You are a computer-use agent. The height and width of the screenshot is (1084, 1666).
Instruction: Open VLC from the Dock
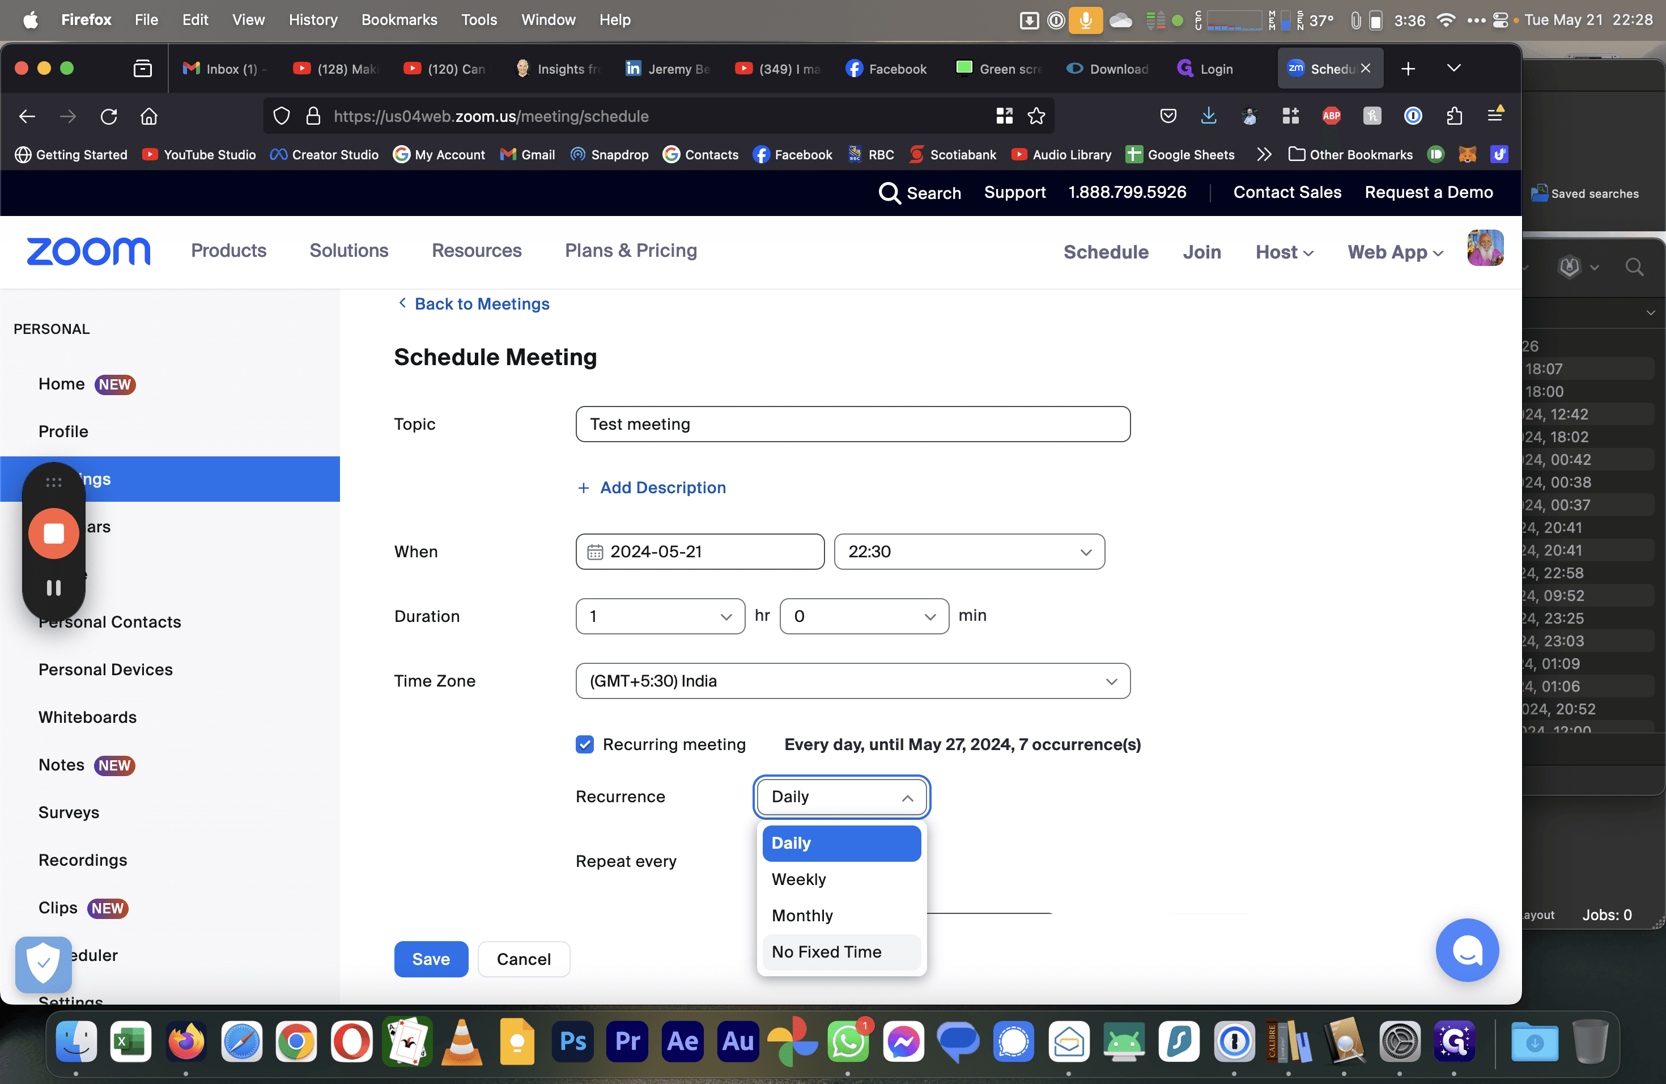click(462, 1041)
